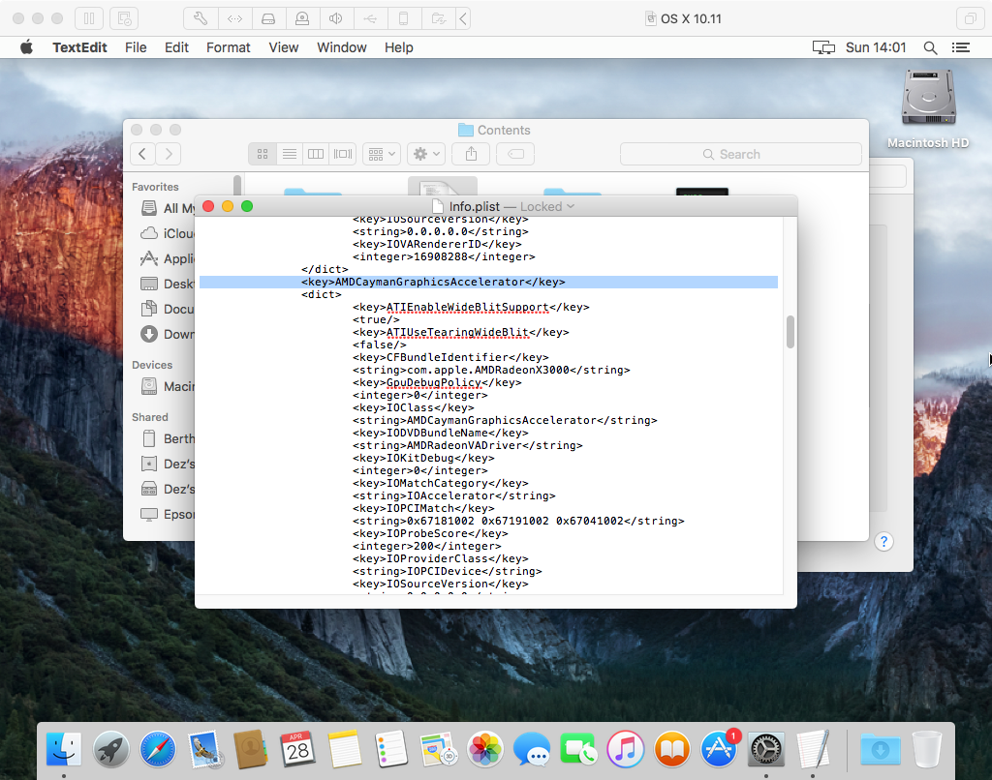Open Launchpad from the Dock
992x780 pixels.
pos(110,750)
